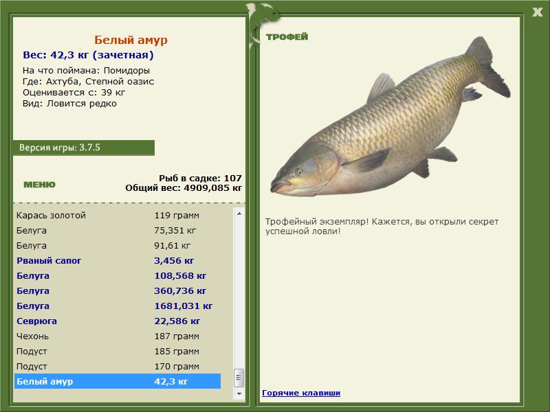Screen dimensions: 550x412
Task: Select the Подуст 170 грамм row
Action: click(x=118, y=367)
